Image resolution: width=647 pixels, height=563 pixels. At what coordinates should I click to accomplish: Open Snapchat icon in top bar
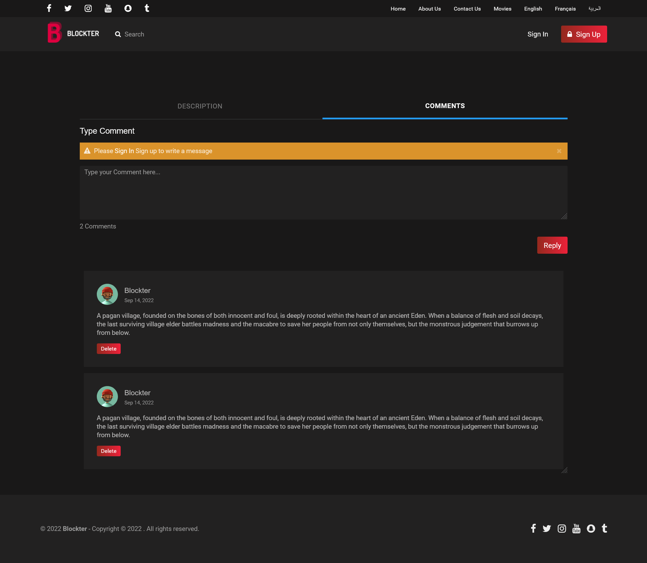coord(128,8)
